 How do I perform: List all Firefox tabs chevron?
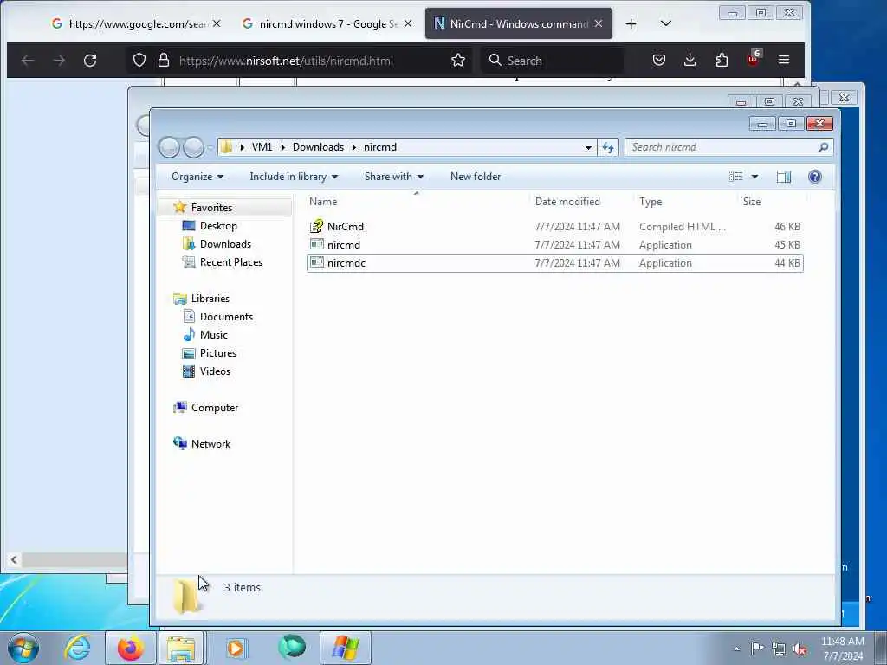666,23
